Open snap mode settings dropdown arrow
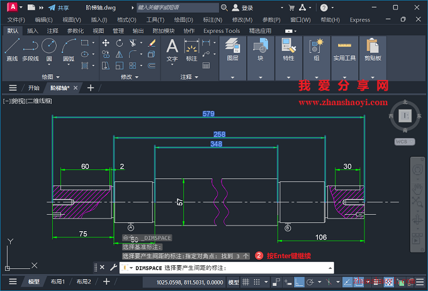The height and width of the screenshot is (291, 428). click(x=266, y=282)
